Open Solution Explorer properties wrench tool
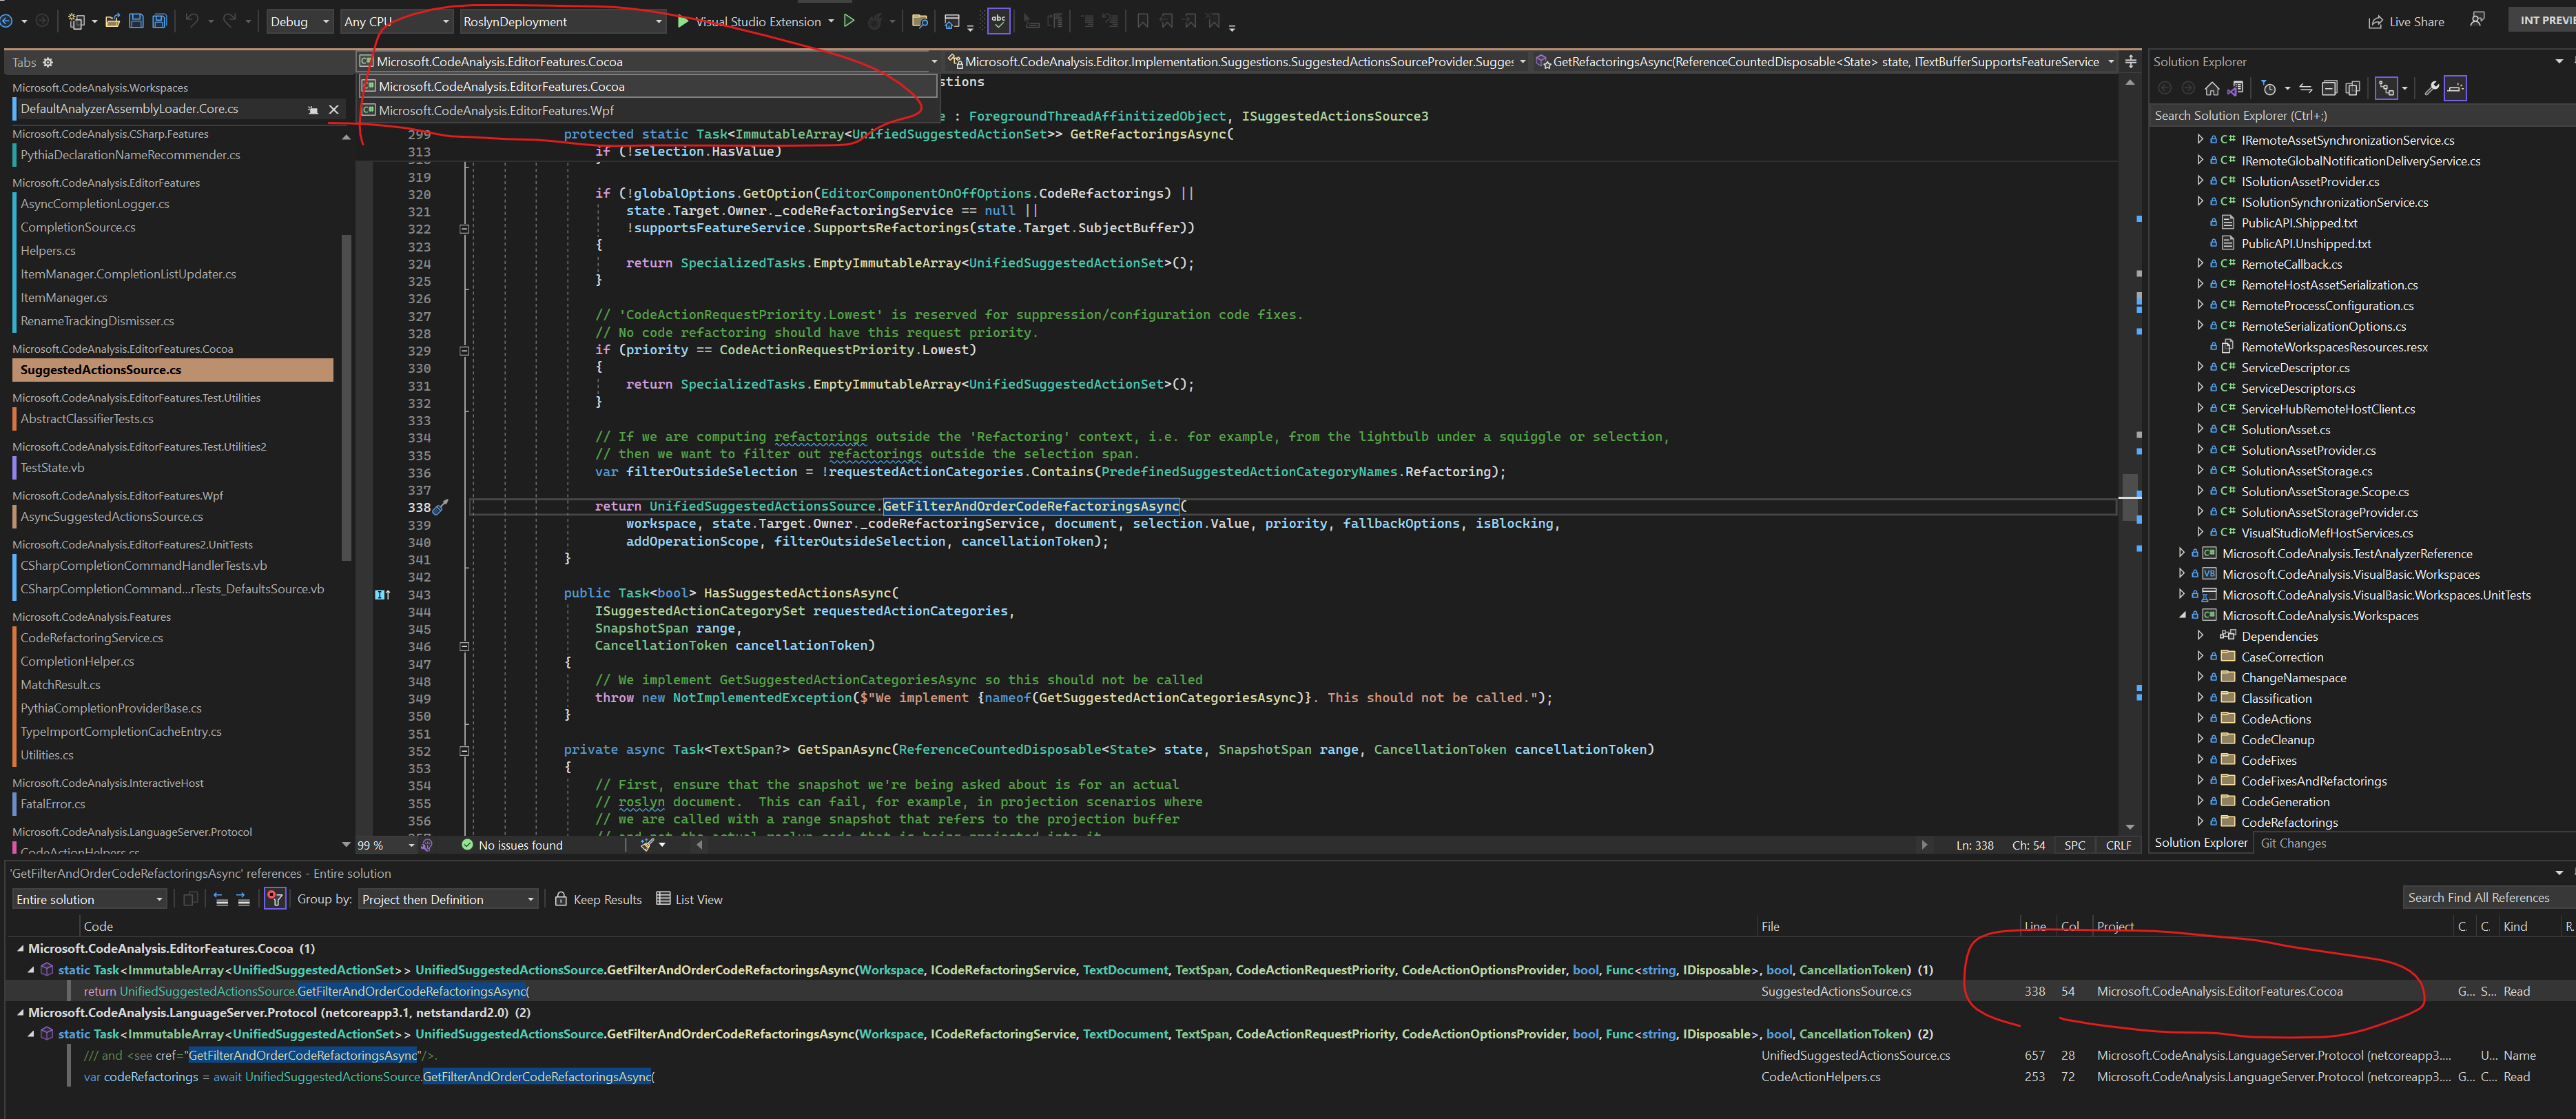 coord(2431,88)
